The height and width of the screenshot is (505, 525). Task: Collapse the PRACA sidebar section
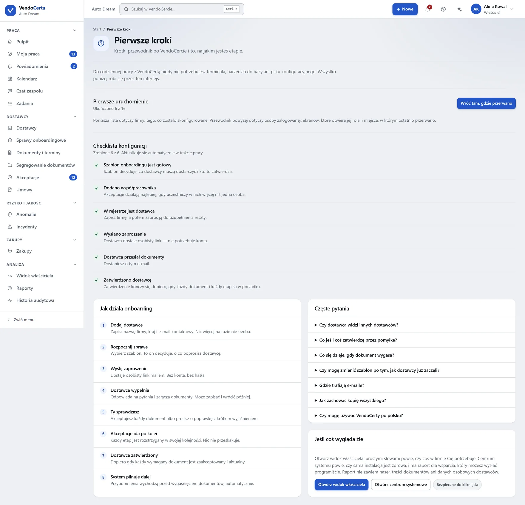[75, 30]
